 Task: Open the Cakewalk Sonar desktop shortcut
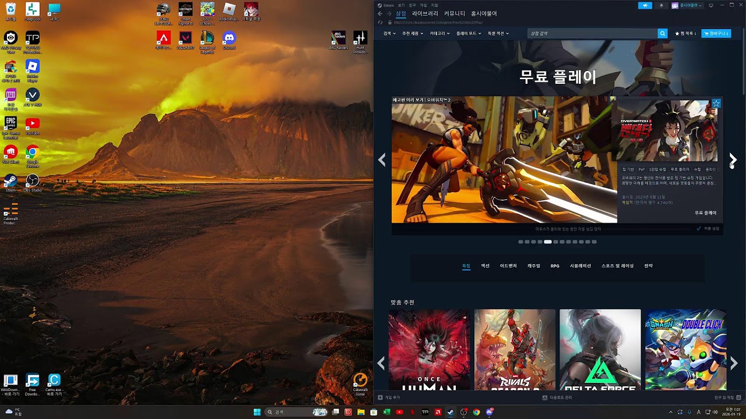point(360,384)
